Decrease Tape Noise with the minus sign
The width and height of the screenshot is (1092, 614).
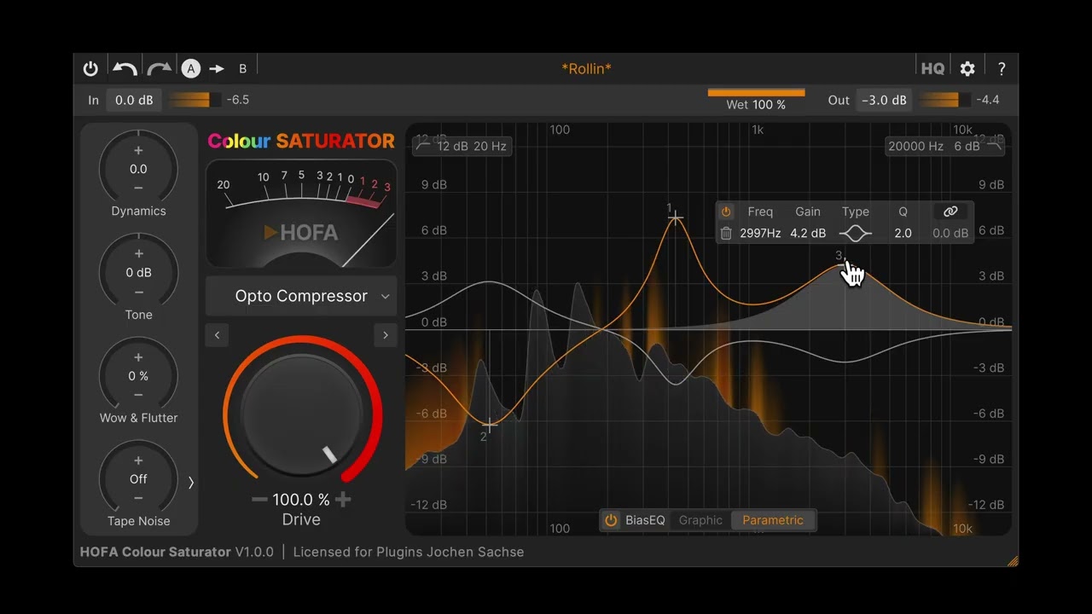(138, 498)
